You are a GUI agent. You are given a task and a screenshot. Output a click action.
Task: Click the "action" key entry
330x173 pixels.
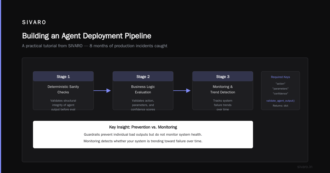280,84
